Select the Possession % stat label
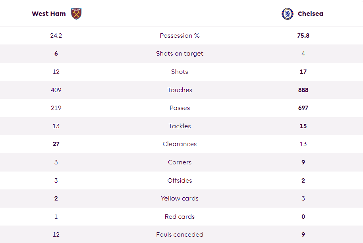The height and width of the screenshot is (243, 363). pos(180,36)
